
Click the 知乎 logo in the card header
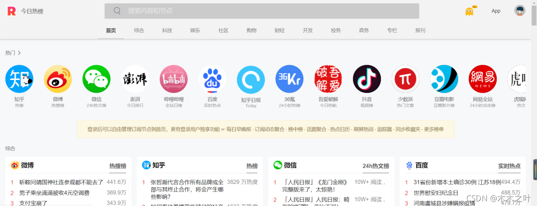tap(146, 165)
